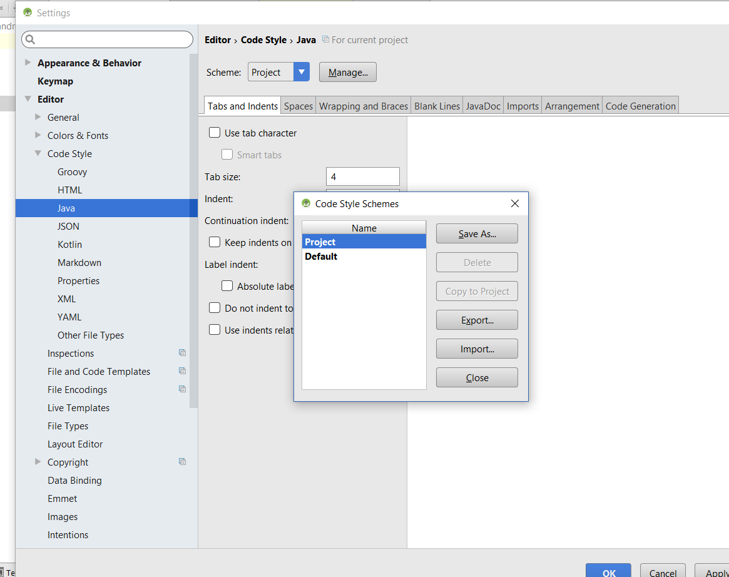
Task: Open Data Binding settings
Action: 74,480
